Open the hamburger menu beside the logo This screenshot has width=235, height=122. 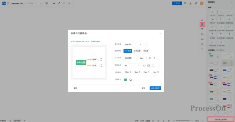pos(8,3)
